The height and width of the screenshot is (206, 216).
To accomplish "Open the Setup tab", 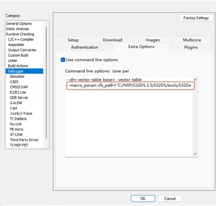I will coord(73,40).
